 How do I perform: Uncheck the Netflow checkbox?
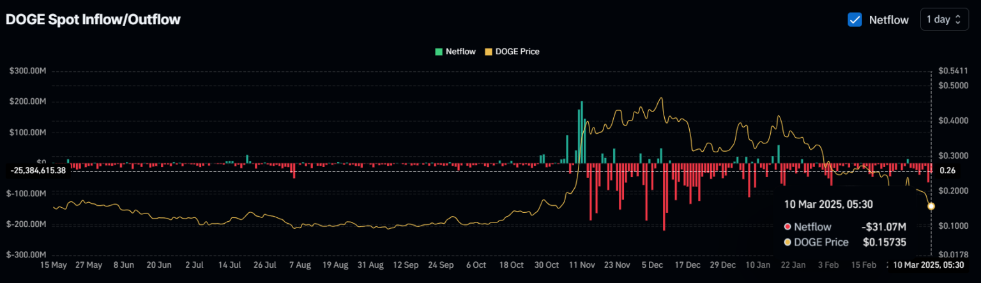855,20
